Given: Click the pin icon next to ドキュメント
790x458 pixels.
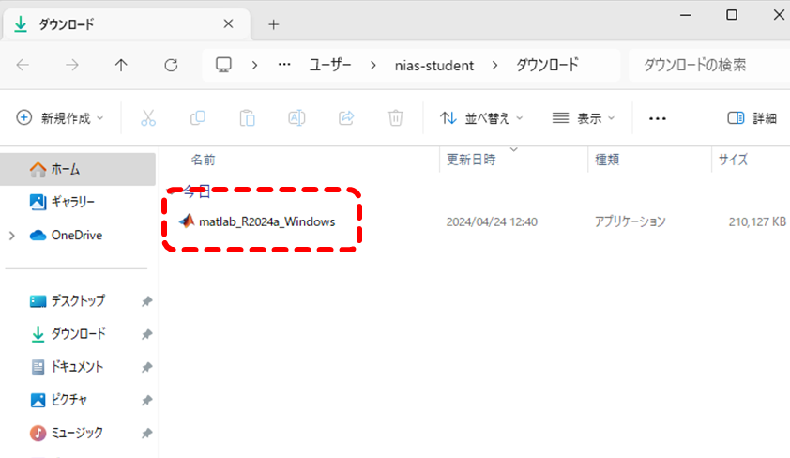Looking at the screenshot, I should 146,367.
